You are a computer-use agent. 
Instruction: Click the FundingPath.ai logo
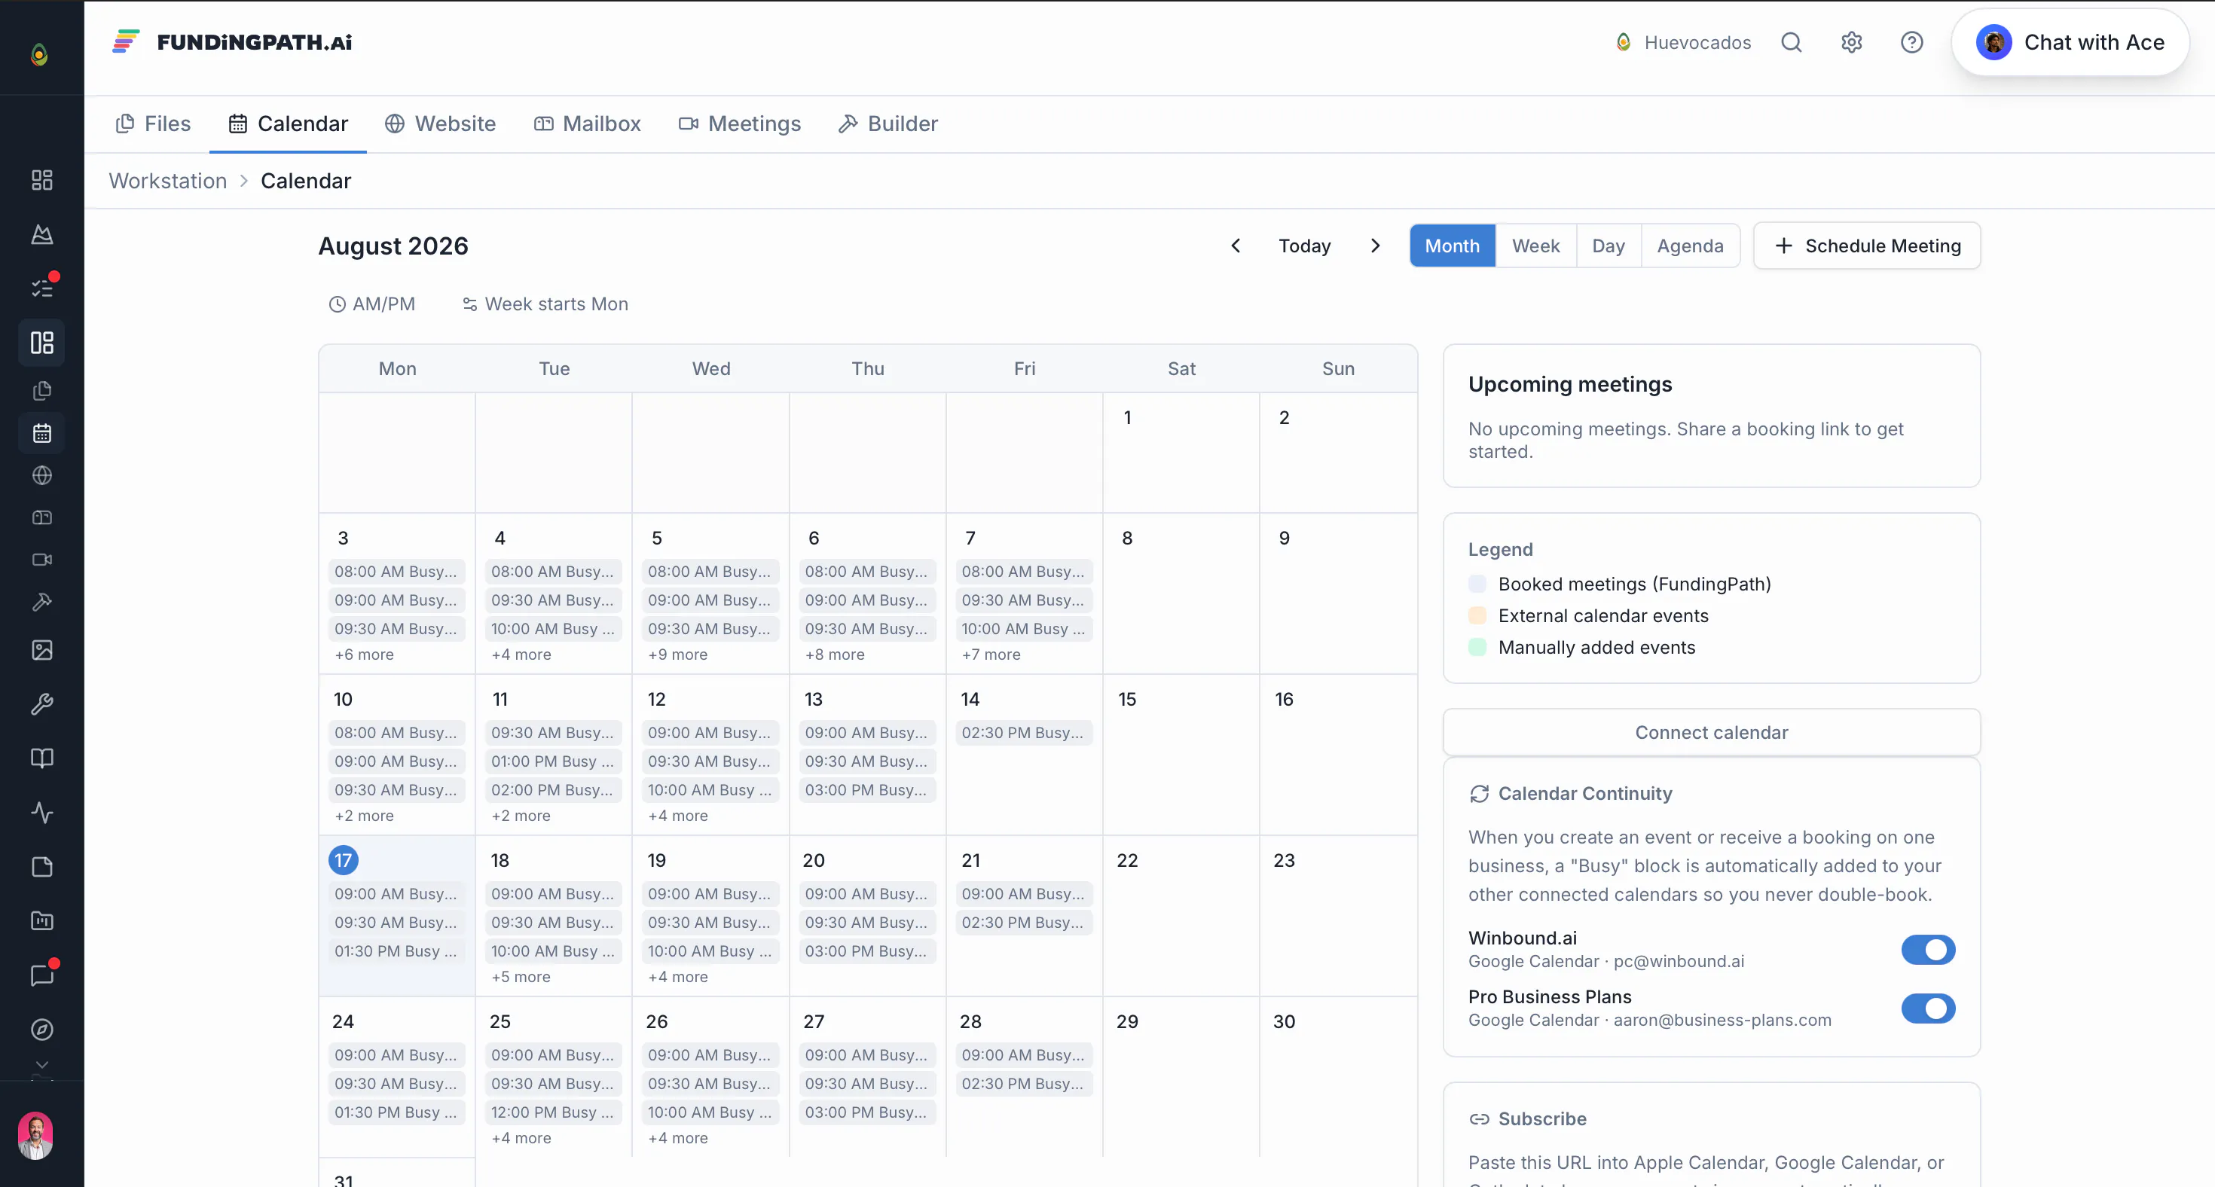click(x=232, y=41)
